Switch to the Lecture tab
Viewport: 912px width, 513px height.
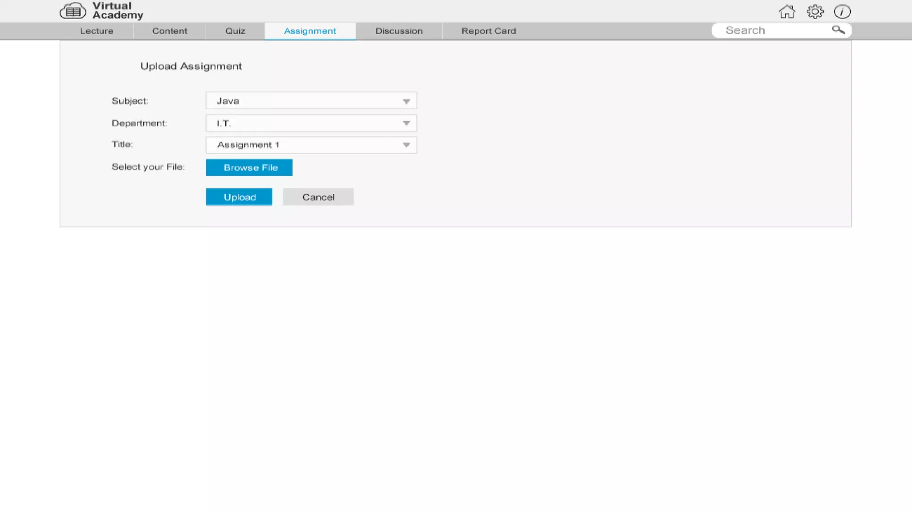[97, 31]
